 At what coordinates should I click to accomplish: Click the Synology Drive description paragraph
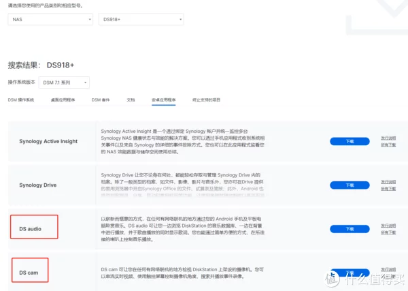[182, 185]
